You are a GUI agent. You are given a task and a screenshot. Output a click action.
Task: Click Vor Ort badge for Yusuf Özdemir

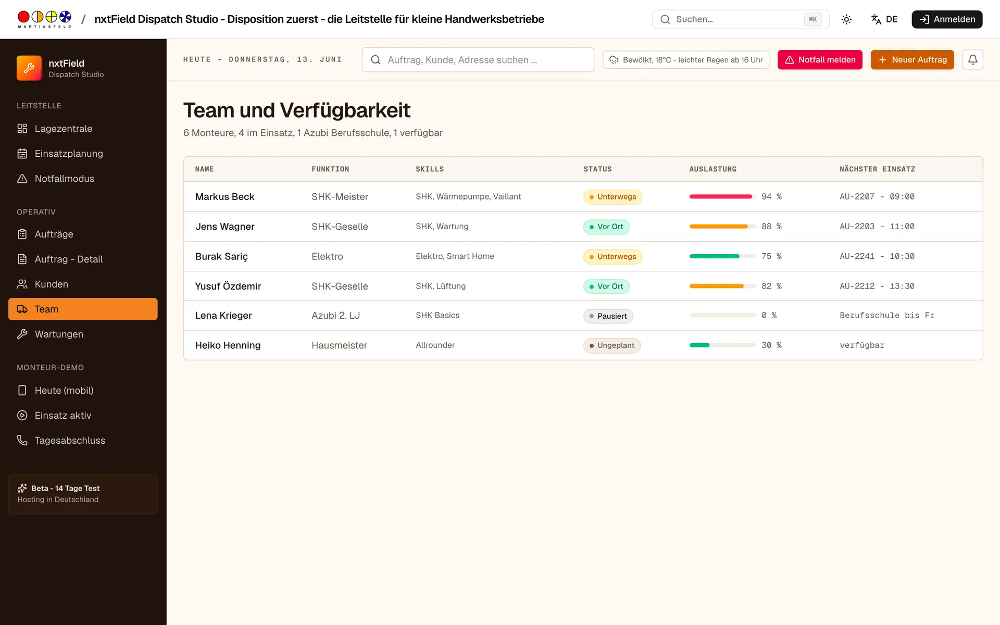click(x=606, y=286)
